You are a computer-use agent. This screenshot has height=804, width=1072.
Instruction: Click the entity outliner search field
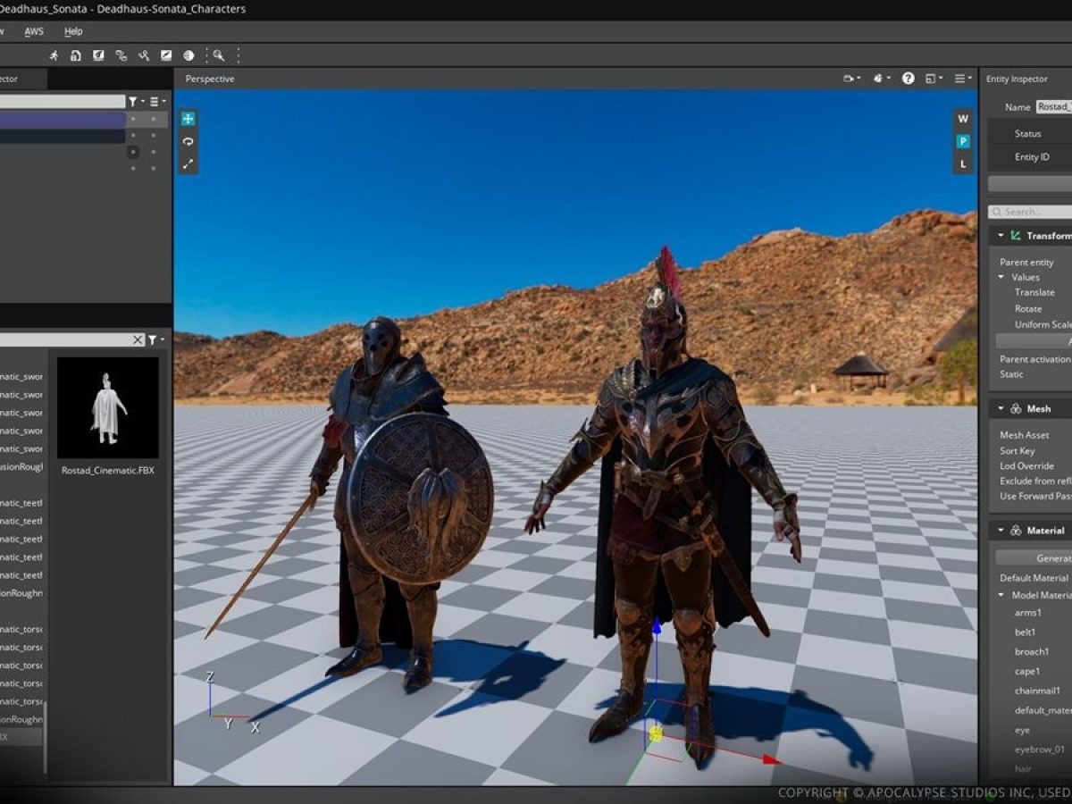pos(63,102)
